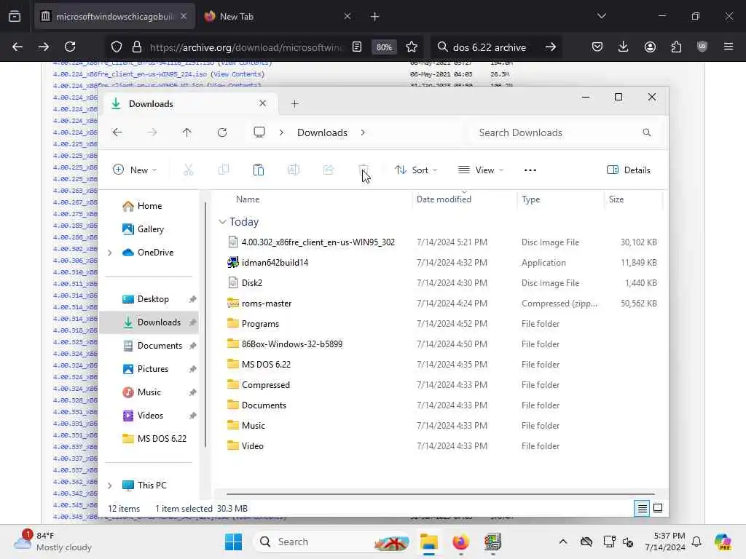
Task: Click the Rename icon in Explorer toolbar
Action: coord(294,170)
